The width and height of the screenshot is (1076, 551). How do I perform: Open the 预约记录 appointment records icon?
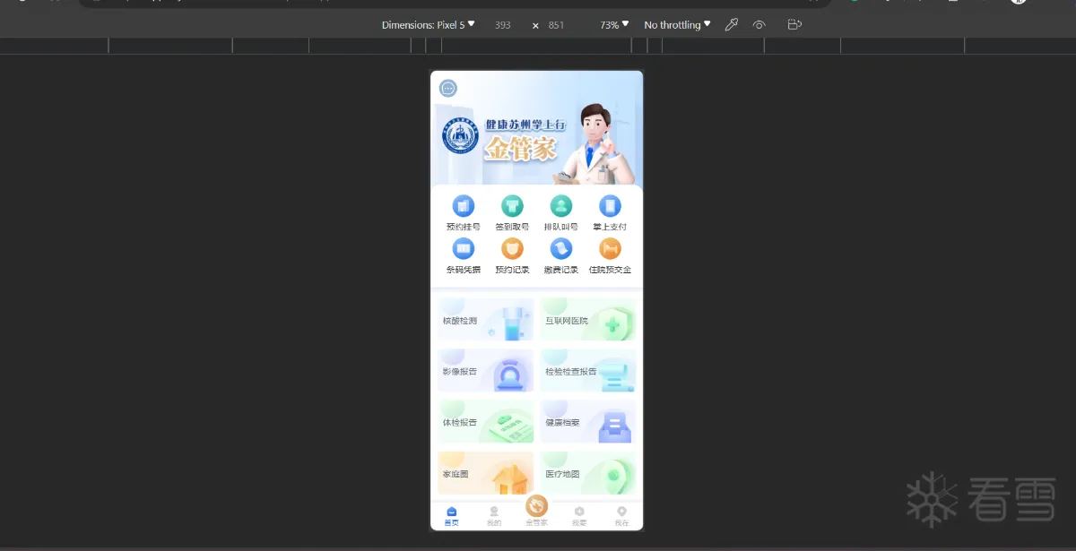512,249
